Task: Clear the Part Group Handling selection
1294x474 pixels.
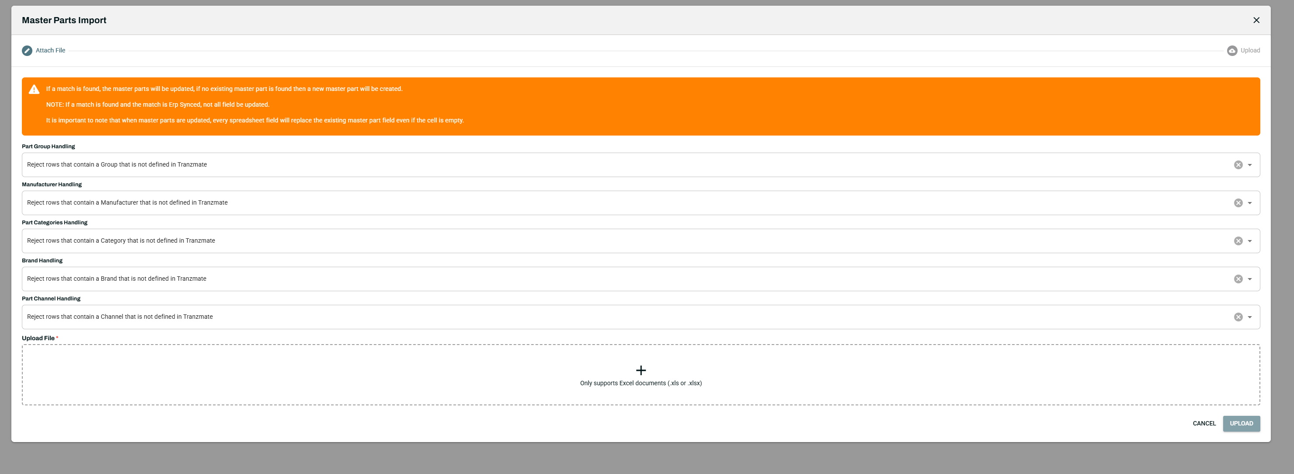Action: (1238, 165)
